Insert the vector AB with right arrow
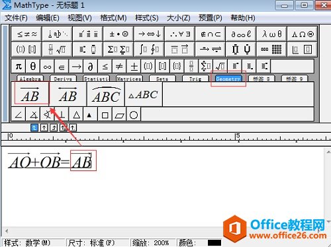The width and height of the screenshot is (331, 247). (30, 94)
